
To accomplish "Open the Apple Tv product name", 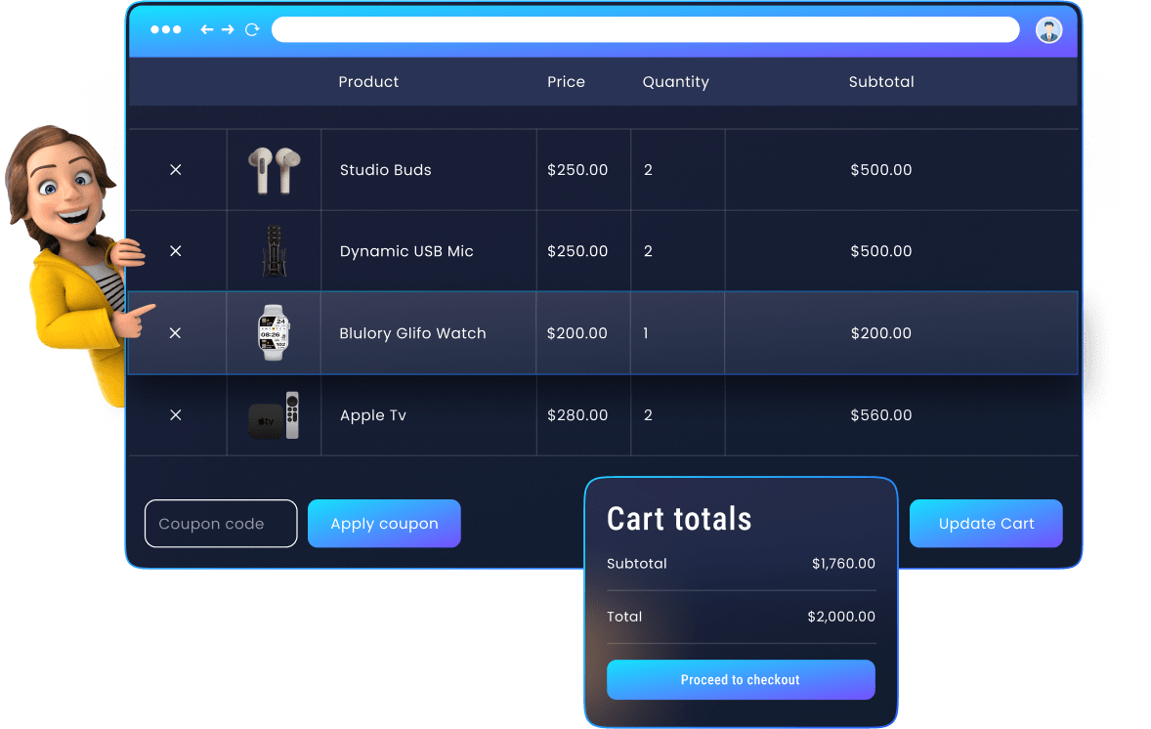I will pyautogui.click(x=373, y=415).
